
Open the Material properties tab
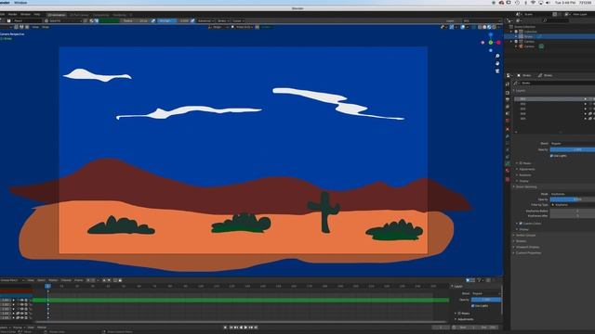pos(508,170)
